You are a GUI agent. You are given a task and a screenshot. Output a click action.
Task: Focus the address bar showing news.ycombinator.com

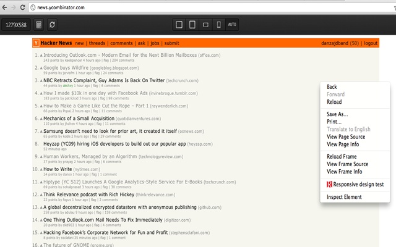pyautogui.click(x=212, y=7)
